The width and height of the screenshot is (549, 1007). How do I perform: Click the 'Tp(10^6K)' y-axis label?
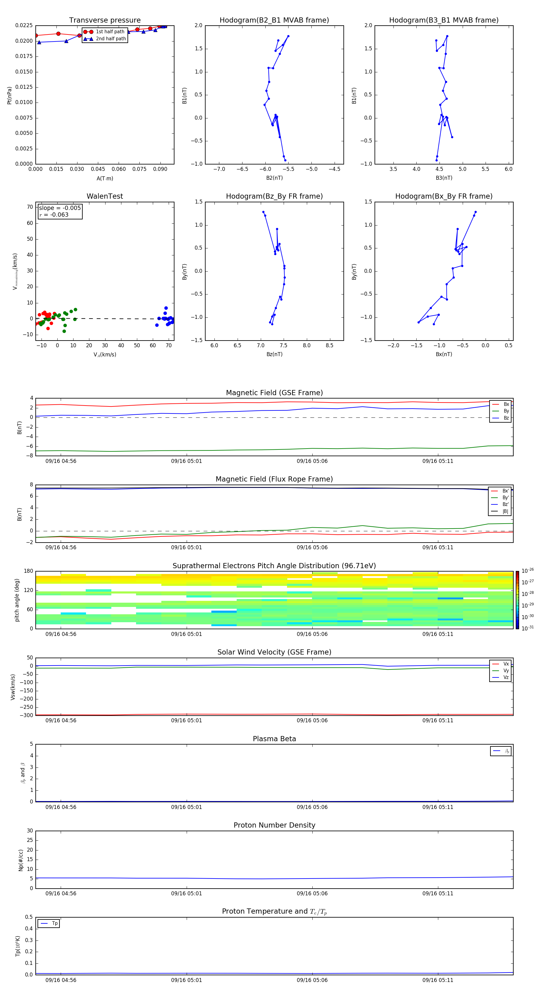18,946
